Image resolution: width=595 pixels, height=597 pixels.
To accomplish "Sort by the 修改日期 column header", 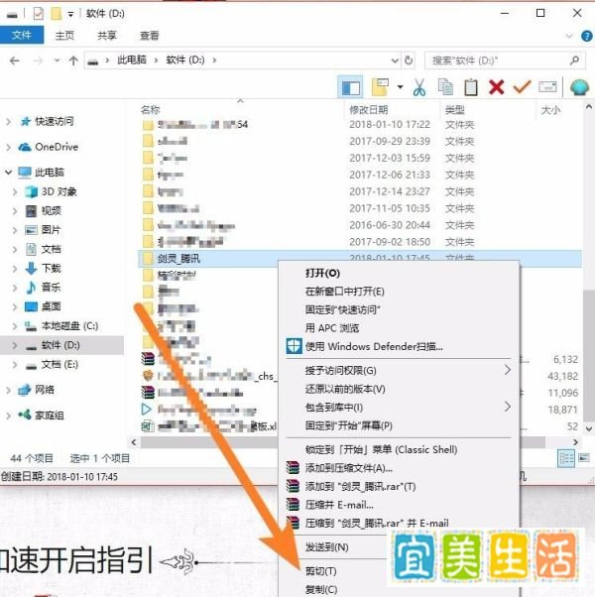I will (x=369, y=110).
